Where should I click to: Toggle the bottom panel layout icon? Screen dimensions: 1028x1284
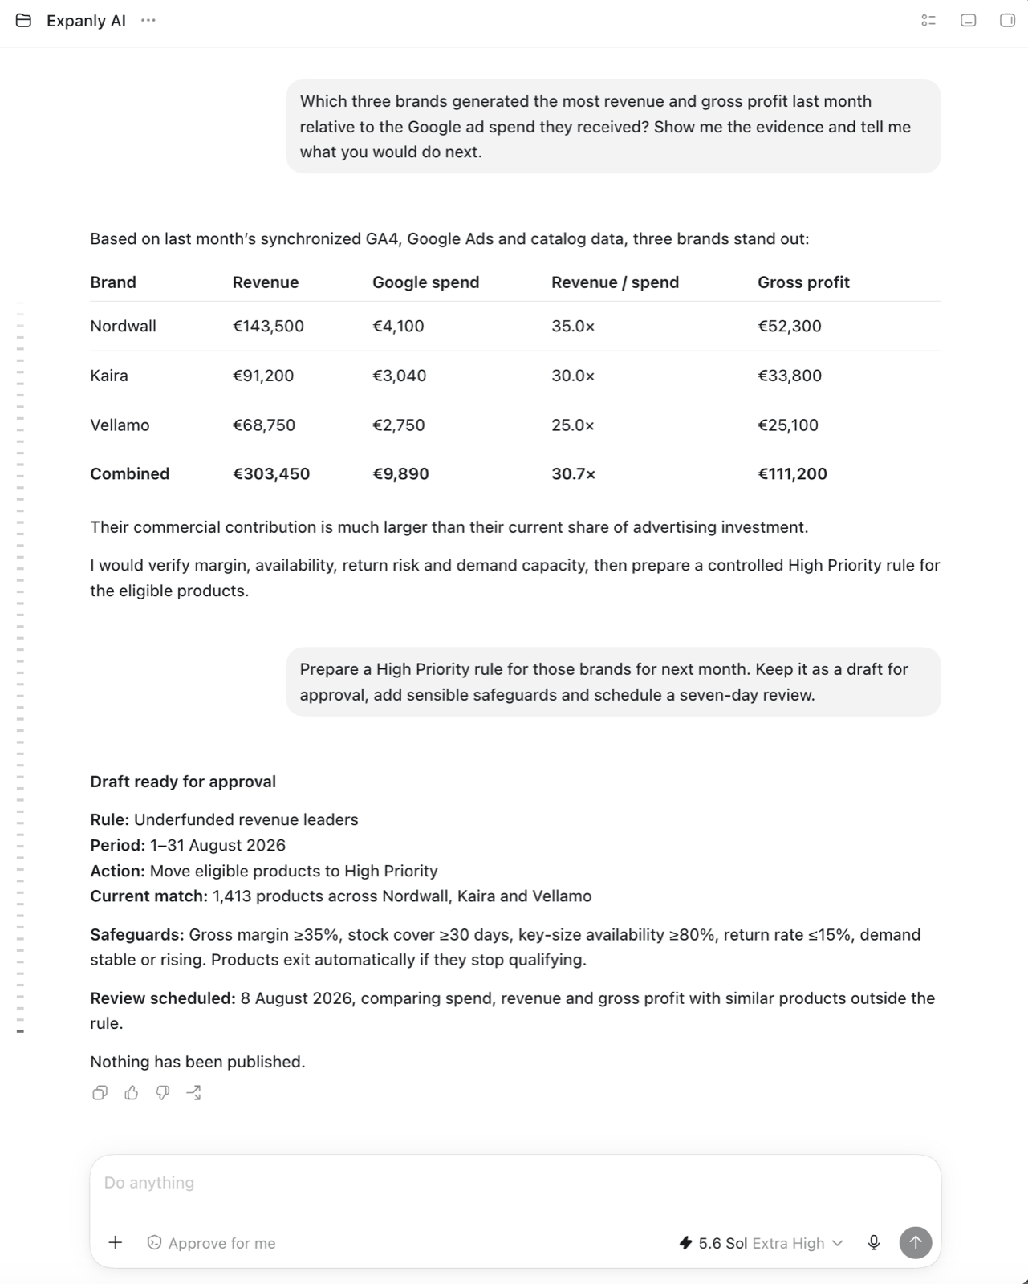[969, 21]
